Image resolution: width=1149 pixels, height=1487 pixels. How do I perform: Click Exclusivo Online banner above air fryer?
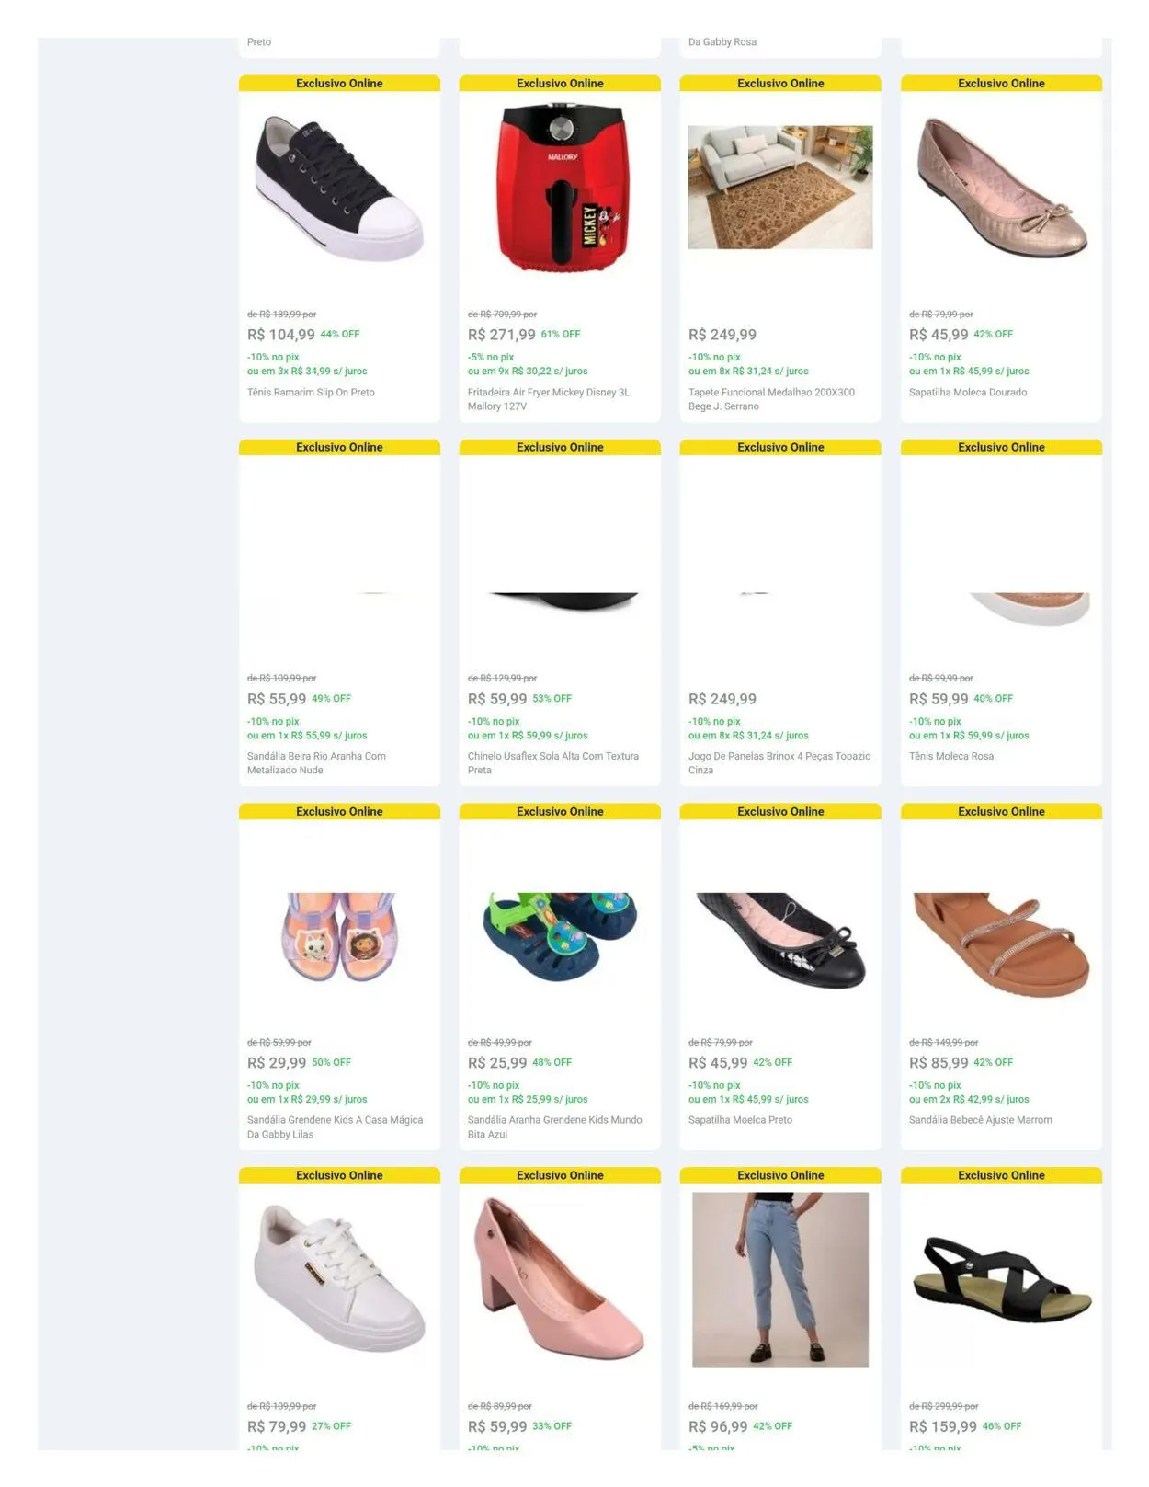coord(560,84)
